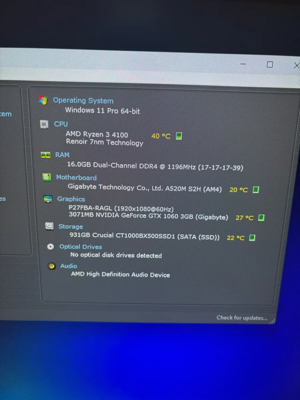
Task: Click the Check for updates link
Action: tap(242, 318)
